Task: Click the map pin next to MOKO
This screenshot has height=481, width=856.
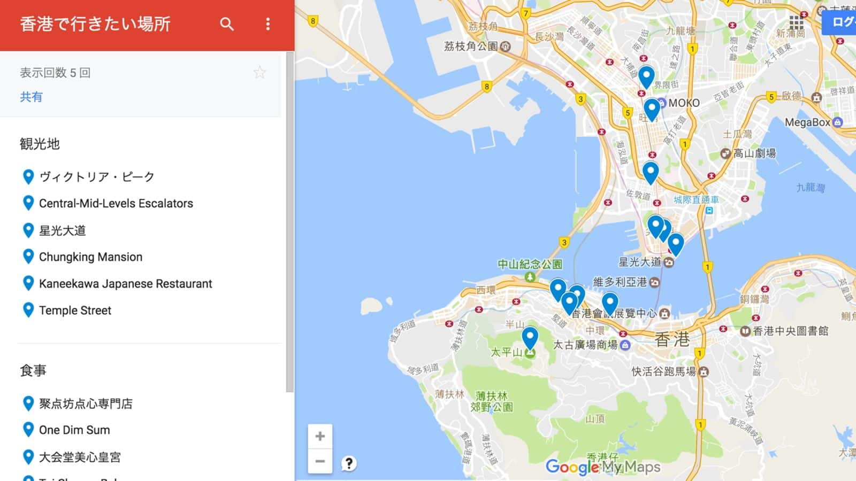Action: tap(652, 110)
